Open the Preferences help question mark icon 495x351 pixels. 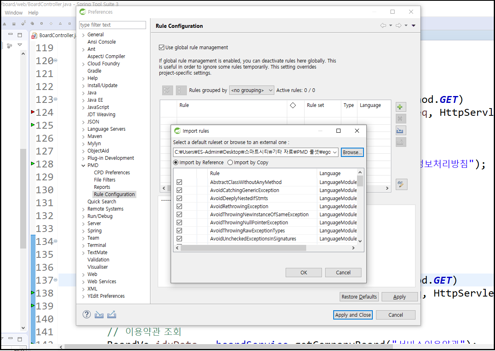tap(87, 314)
